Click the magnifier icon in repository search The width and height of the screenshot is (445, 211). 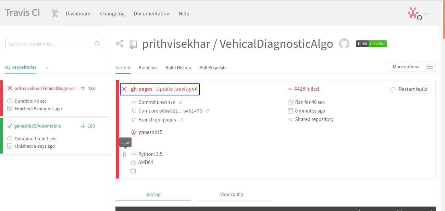98,44
